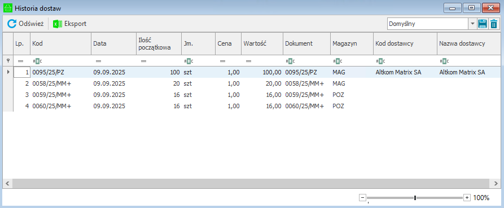The height and width of the screenshot is (208, 504).
Task: Delete layout with the trash bin icon
Action: pyautogui.click(x=493, y=24)
